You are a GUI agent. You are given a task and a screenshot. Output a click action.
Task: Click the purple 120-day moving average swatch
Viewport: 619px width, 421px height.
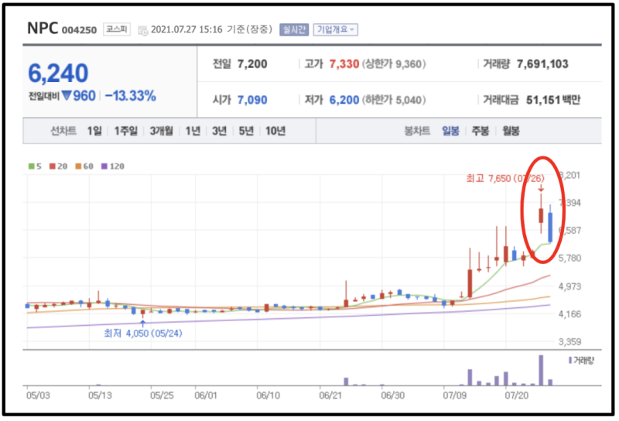pos(104,166)
